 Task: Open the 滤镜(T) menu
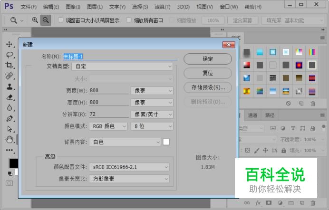[x=163, y=7]
